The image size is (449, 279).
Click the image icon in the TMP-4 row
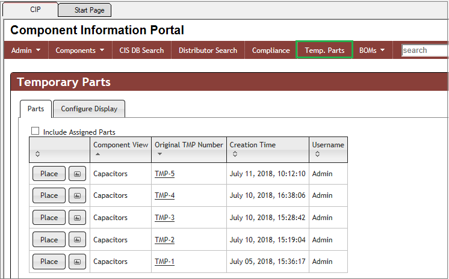coord(77,195)
